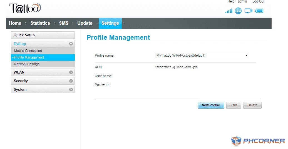
Task: Click the New Profile button
Action: coord(211,105)
